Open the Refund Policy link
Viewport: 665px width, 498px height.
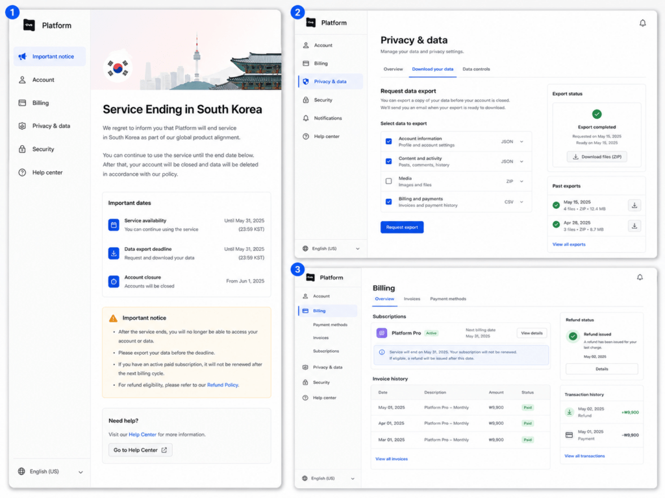click(223, 385)
